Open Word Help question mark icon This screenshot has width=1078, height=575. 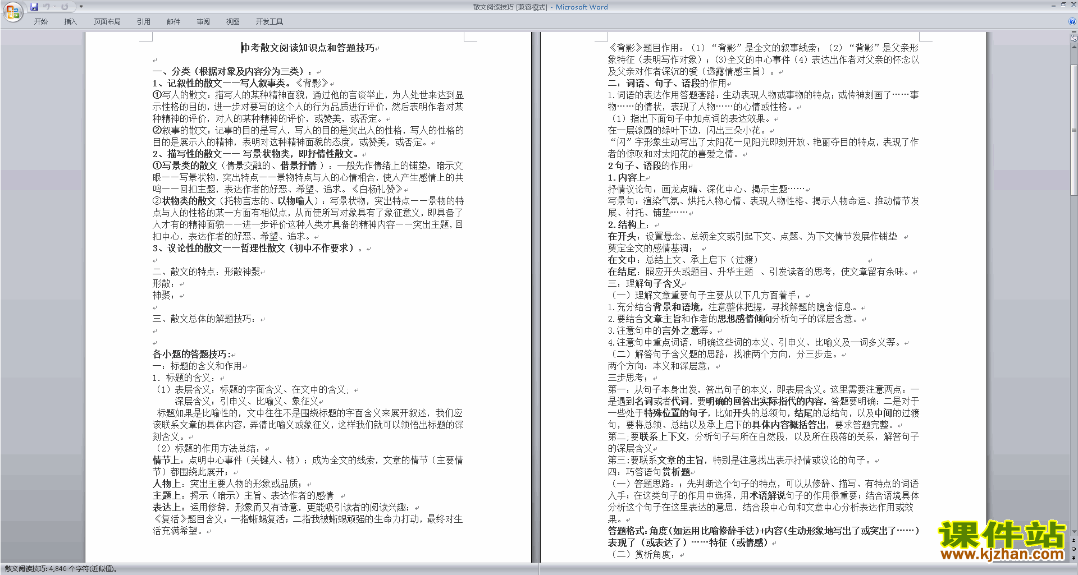(1072, 22)
